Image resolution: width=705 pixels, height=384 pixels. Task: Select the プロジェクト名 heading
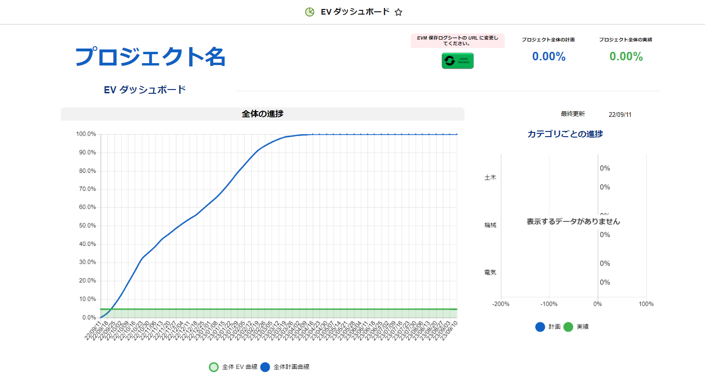pos(150,57)
